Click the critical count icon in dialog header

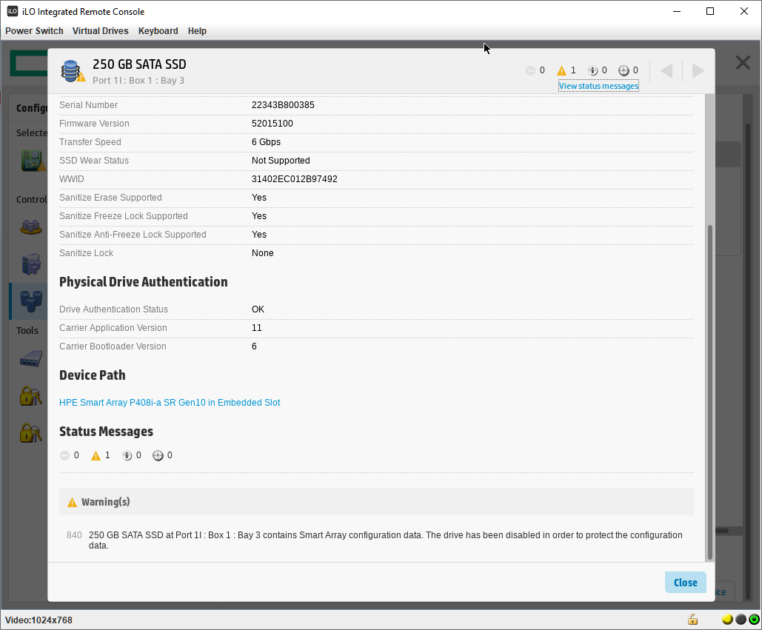click(x=530, y=71)
